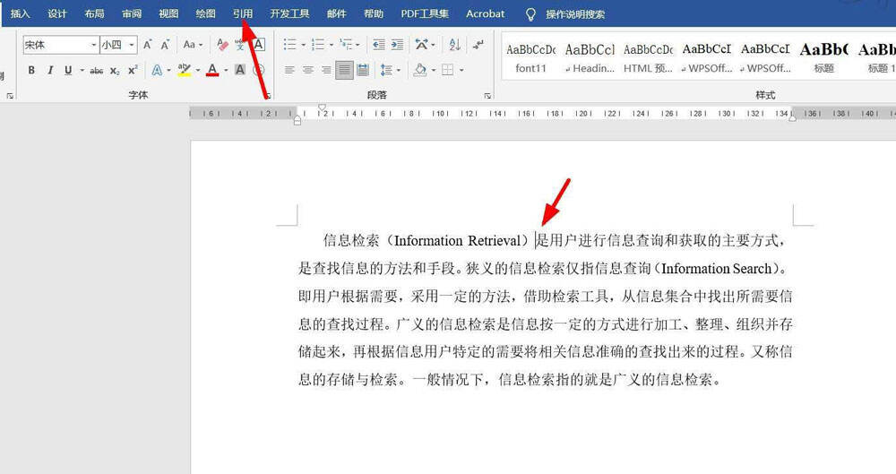Click the lightbulb icon beside 操作说明搜索
Image resolution: width=896 pixels, height=474 pixels.
530,14
